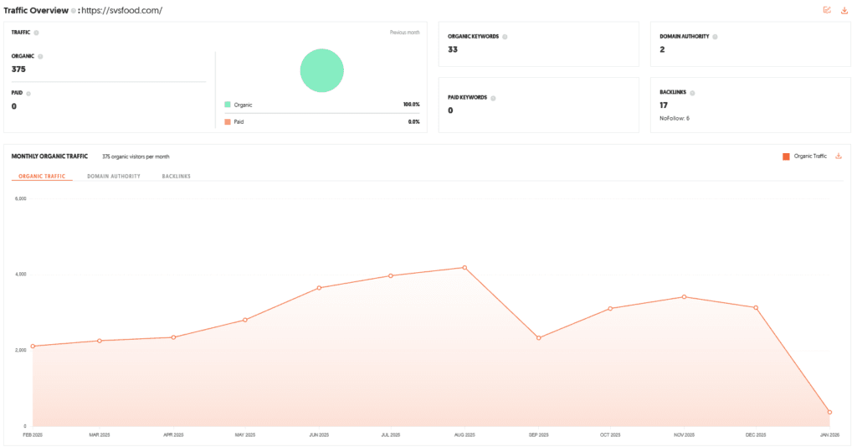Download the monthly organic traffic chart
Image resolution: width=857 pixels, height=447 pixels.
coord(839,156)
